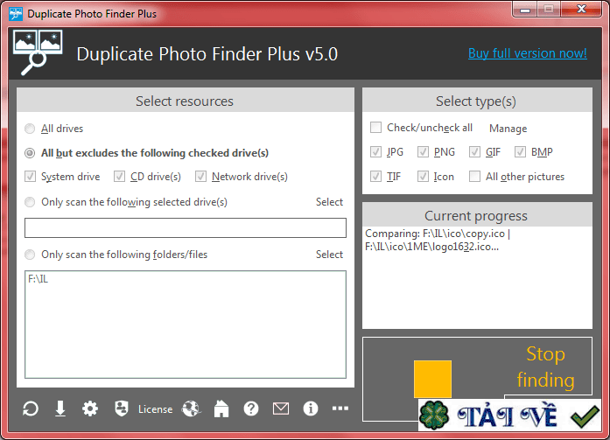610x440 pixels.
Task: Minimize the Duplicate Photo Finder window
Action: [525, 10]
